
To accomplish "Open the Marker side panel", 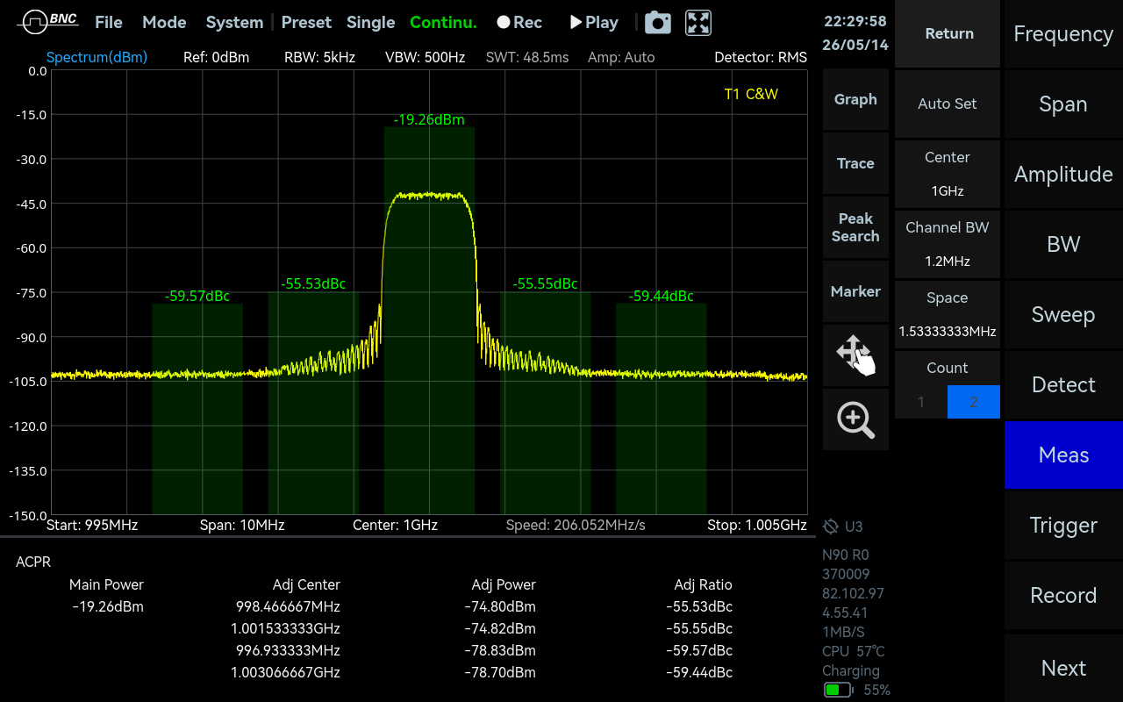I will pos(855,291).
